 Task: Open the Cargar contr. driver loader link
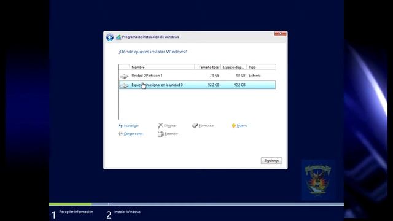(x=133, y=134)
